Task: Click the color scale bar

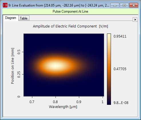Action: (x=109, y=69)
